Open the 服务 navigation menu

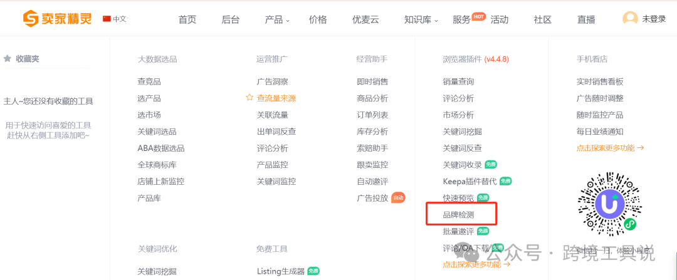[461, 19]
